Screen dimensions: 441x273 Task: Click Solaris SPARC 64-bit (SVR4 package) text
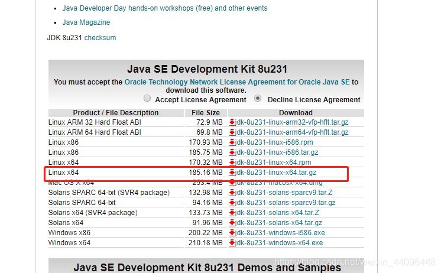[109, 193]
